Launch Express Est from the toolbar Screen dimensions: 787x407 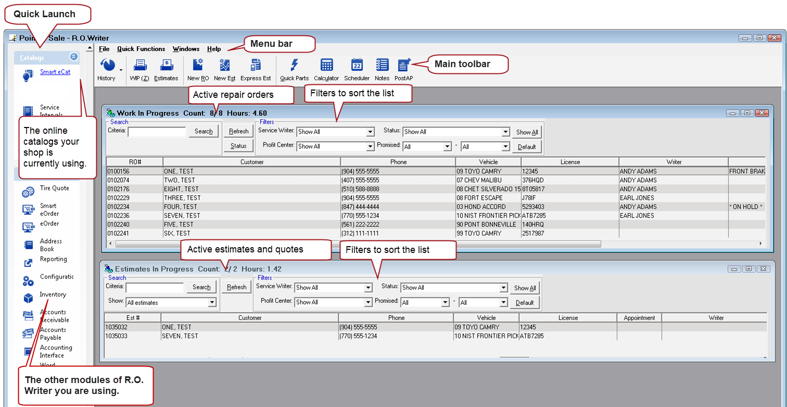click(x=256, y=66)
